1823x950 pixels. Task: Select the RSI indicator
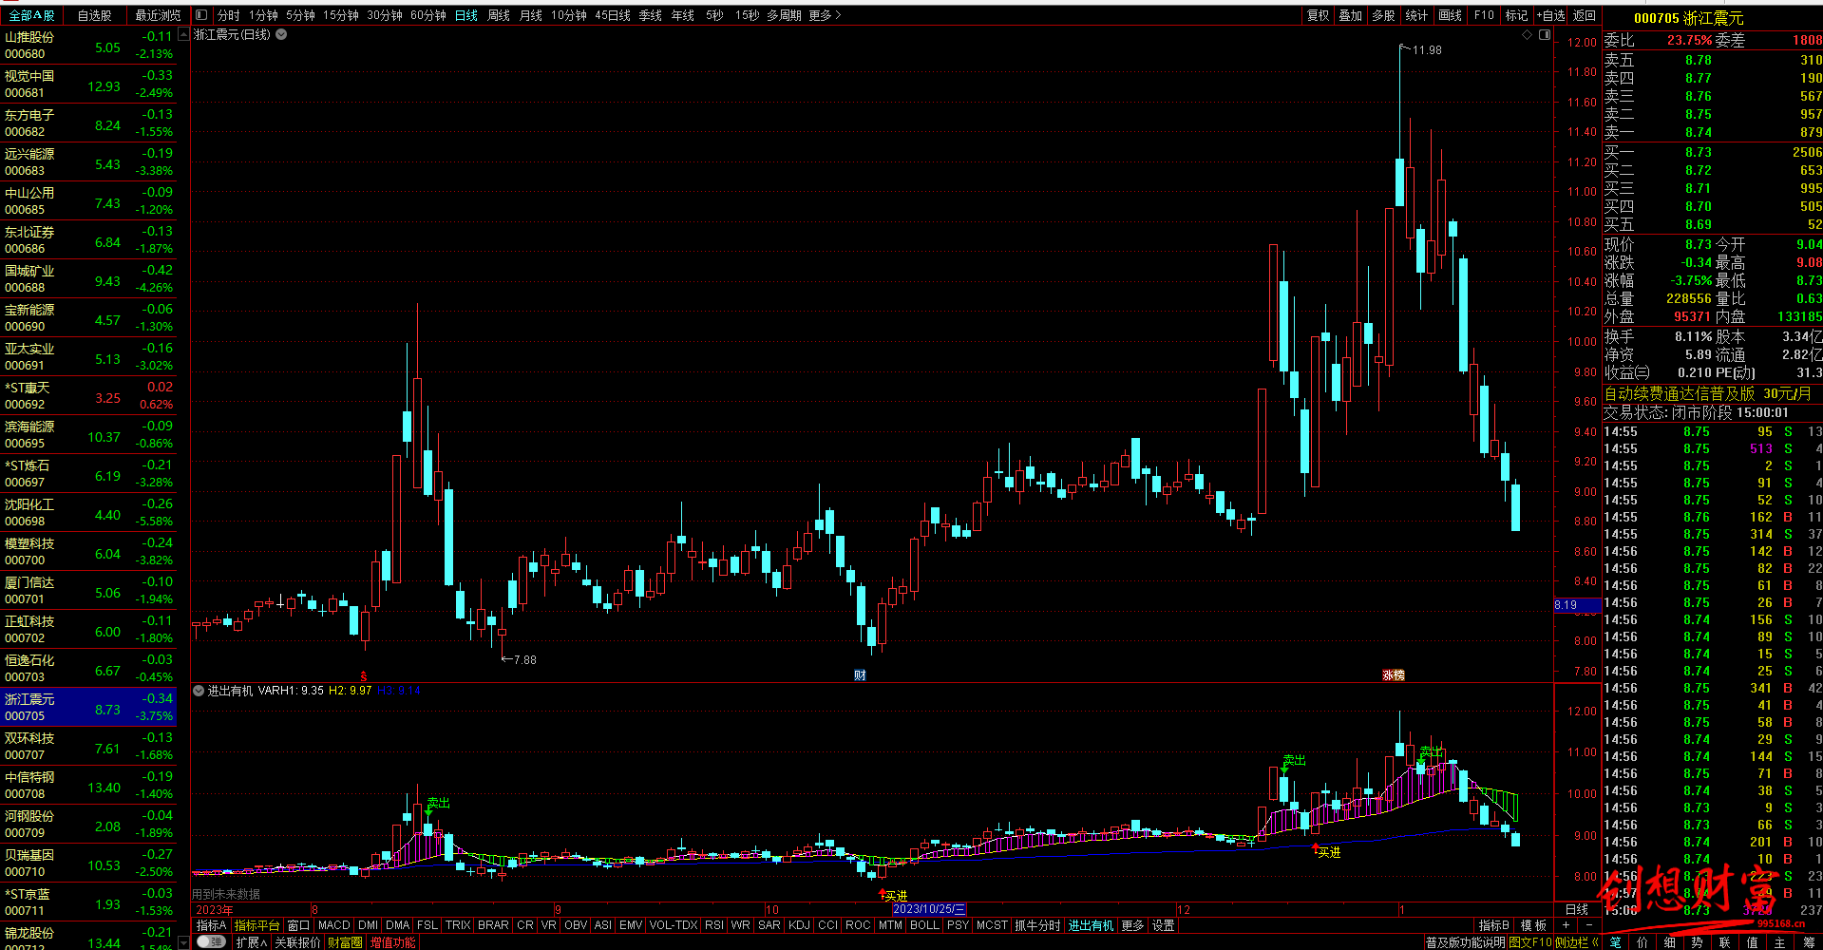pos(713,924)
